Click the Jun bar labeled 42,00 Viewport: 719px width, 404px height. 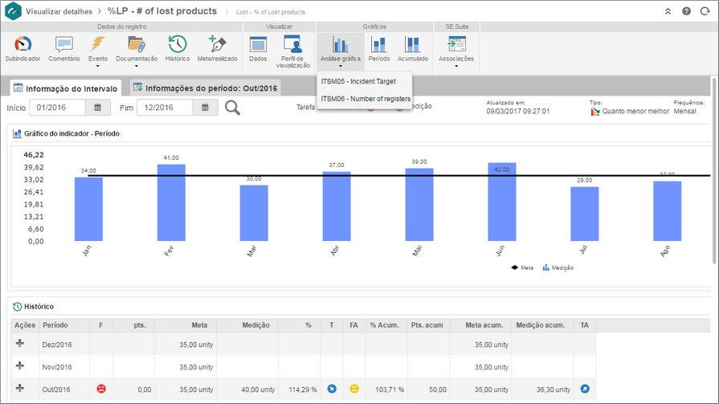tap(501, 202)
